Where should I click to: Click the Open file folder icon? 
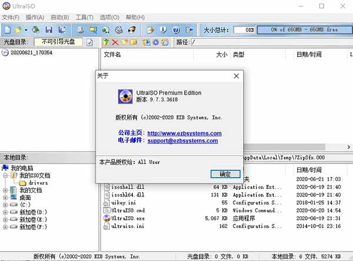point(18,30)
